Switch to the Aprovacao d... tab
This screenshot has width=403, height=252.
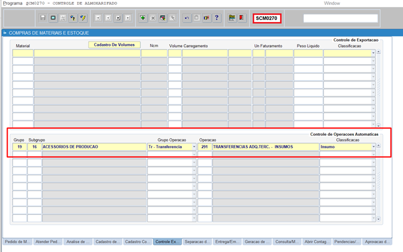coord(377,242)
